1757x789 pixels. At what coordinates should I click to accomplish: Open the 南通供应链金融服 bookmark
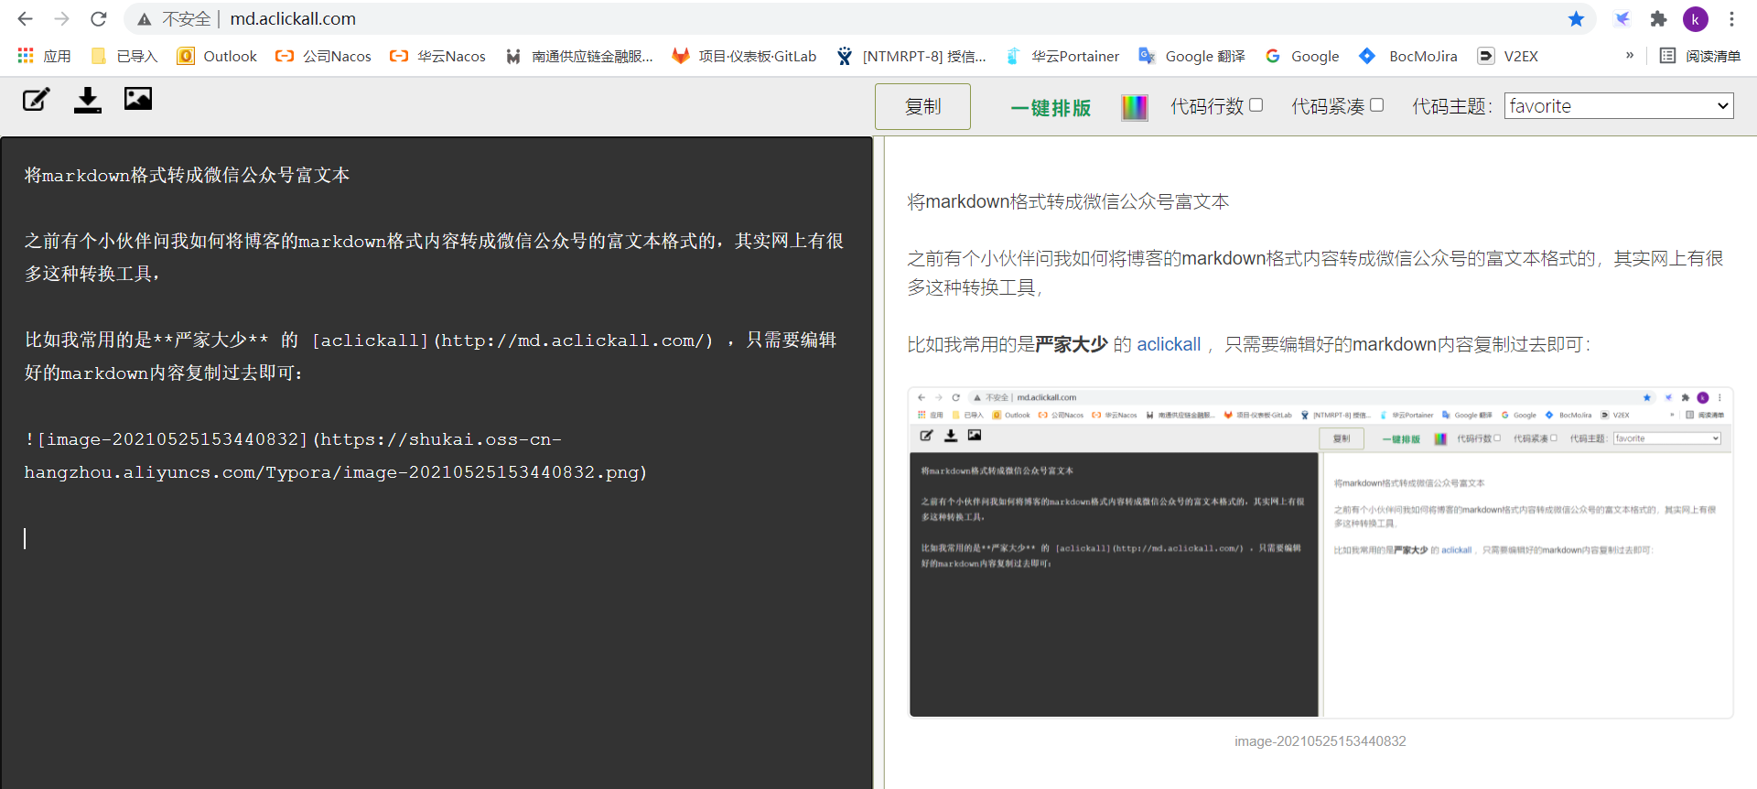[579, 56]
